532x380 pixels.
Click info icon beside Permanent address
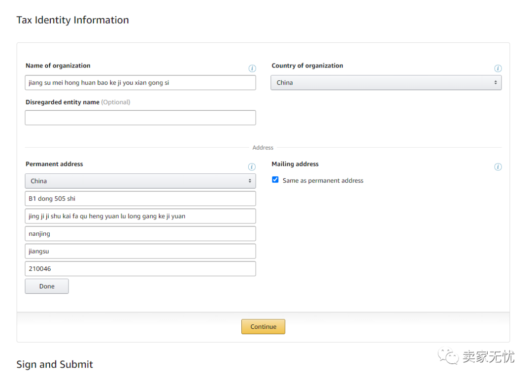pos(252,167)
